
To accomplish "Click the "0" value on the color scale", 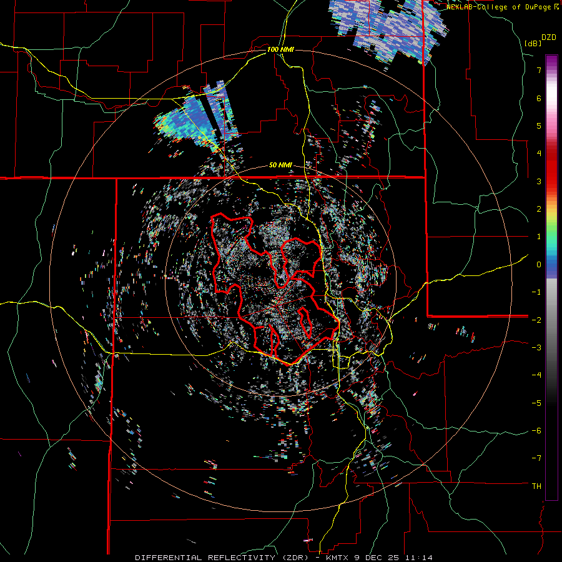I will click(x=539, y=265).
